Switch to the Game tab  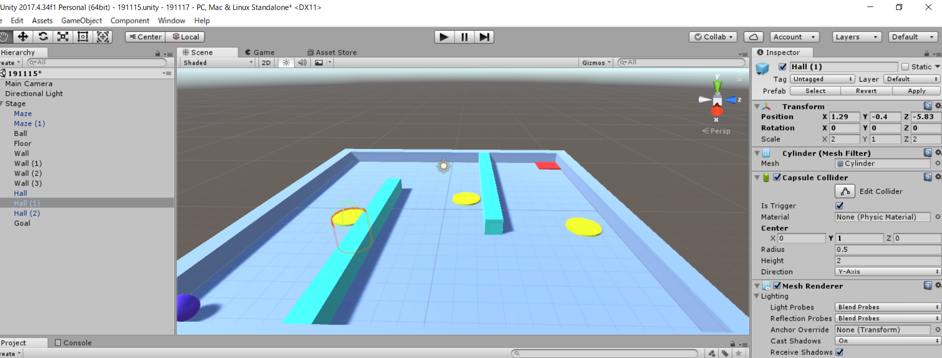[259, 52]
